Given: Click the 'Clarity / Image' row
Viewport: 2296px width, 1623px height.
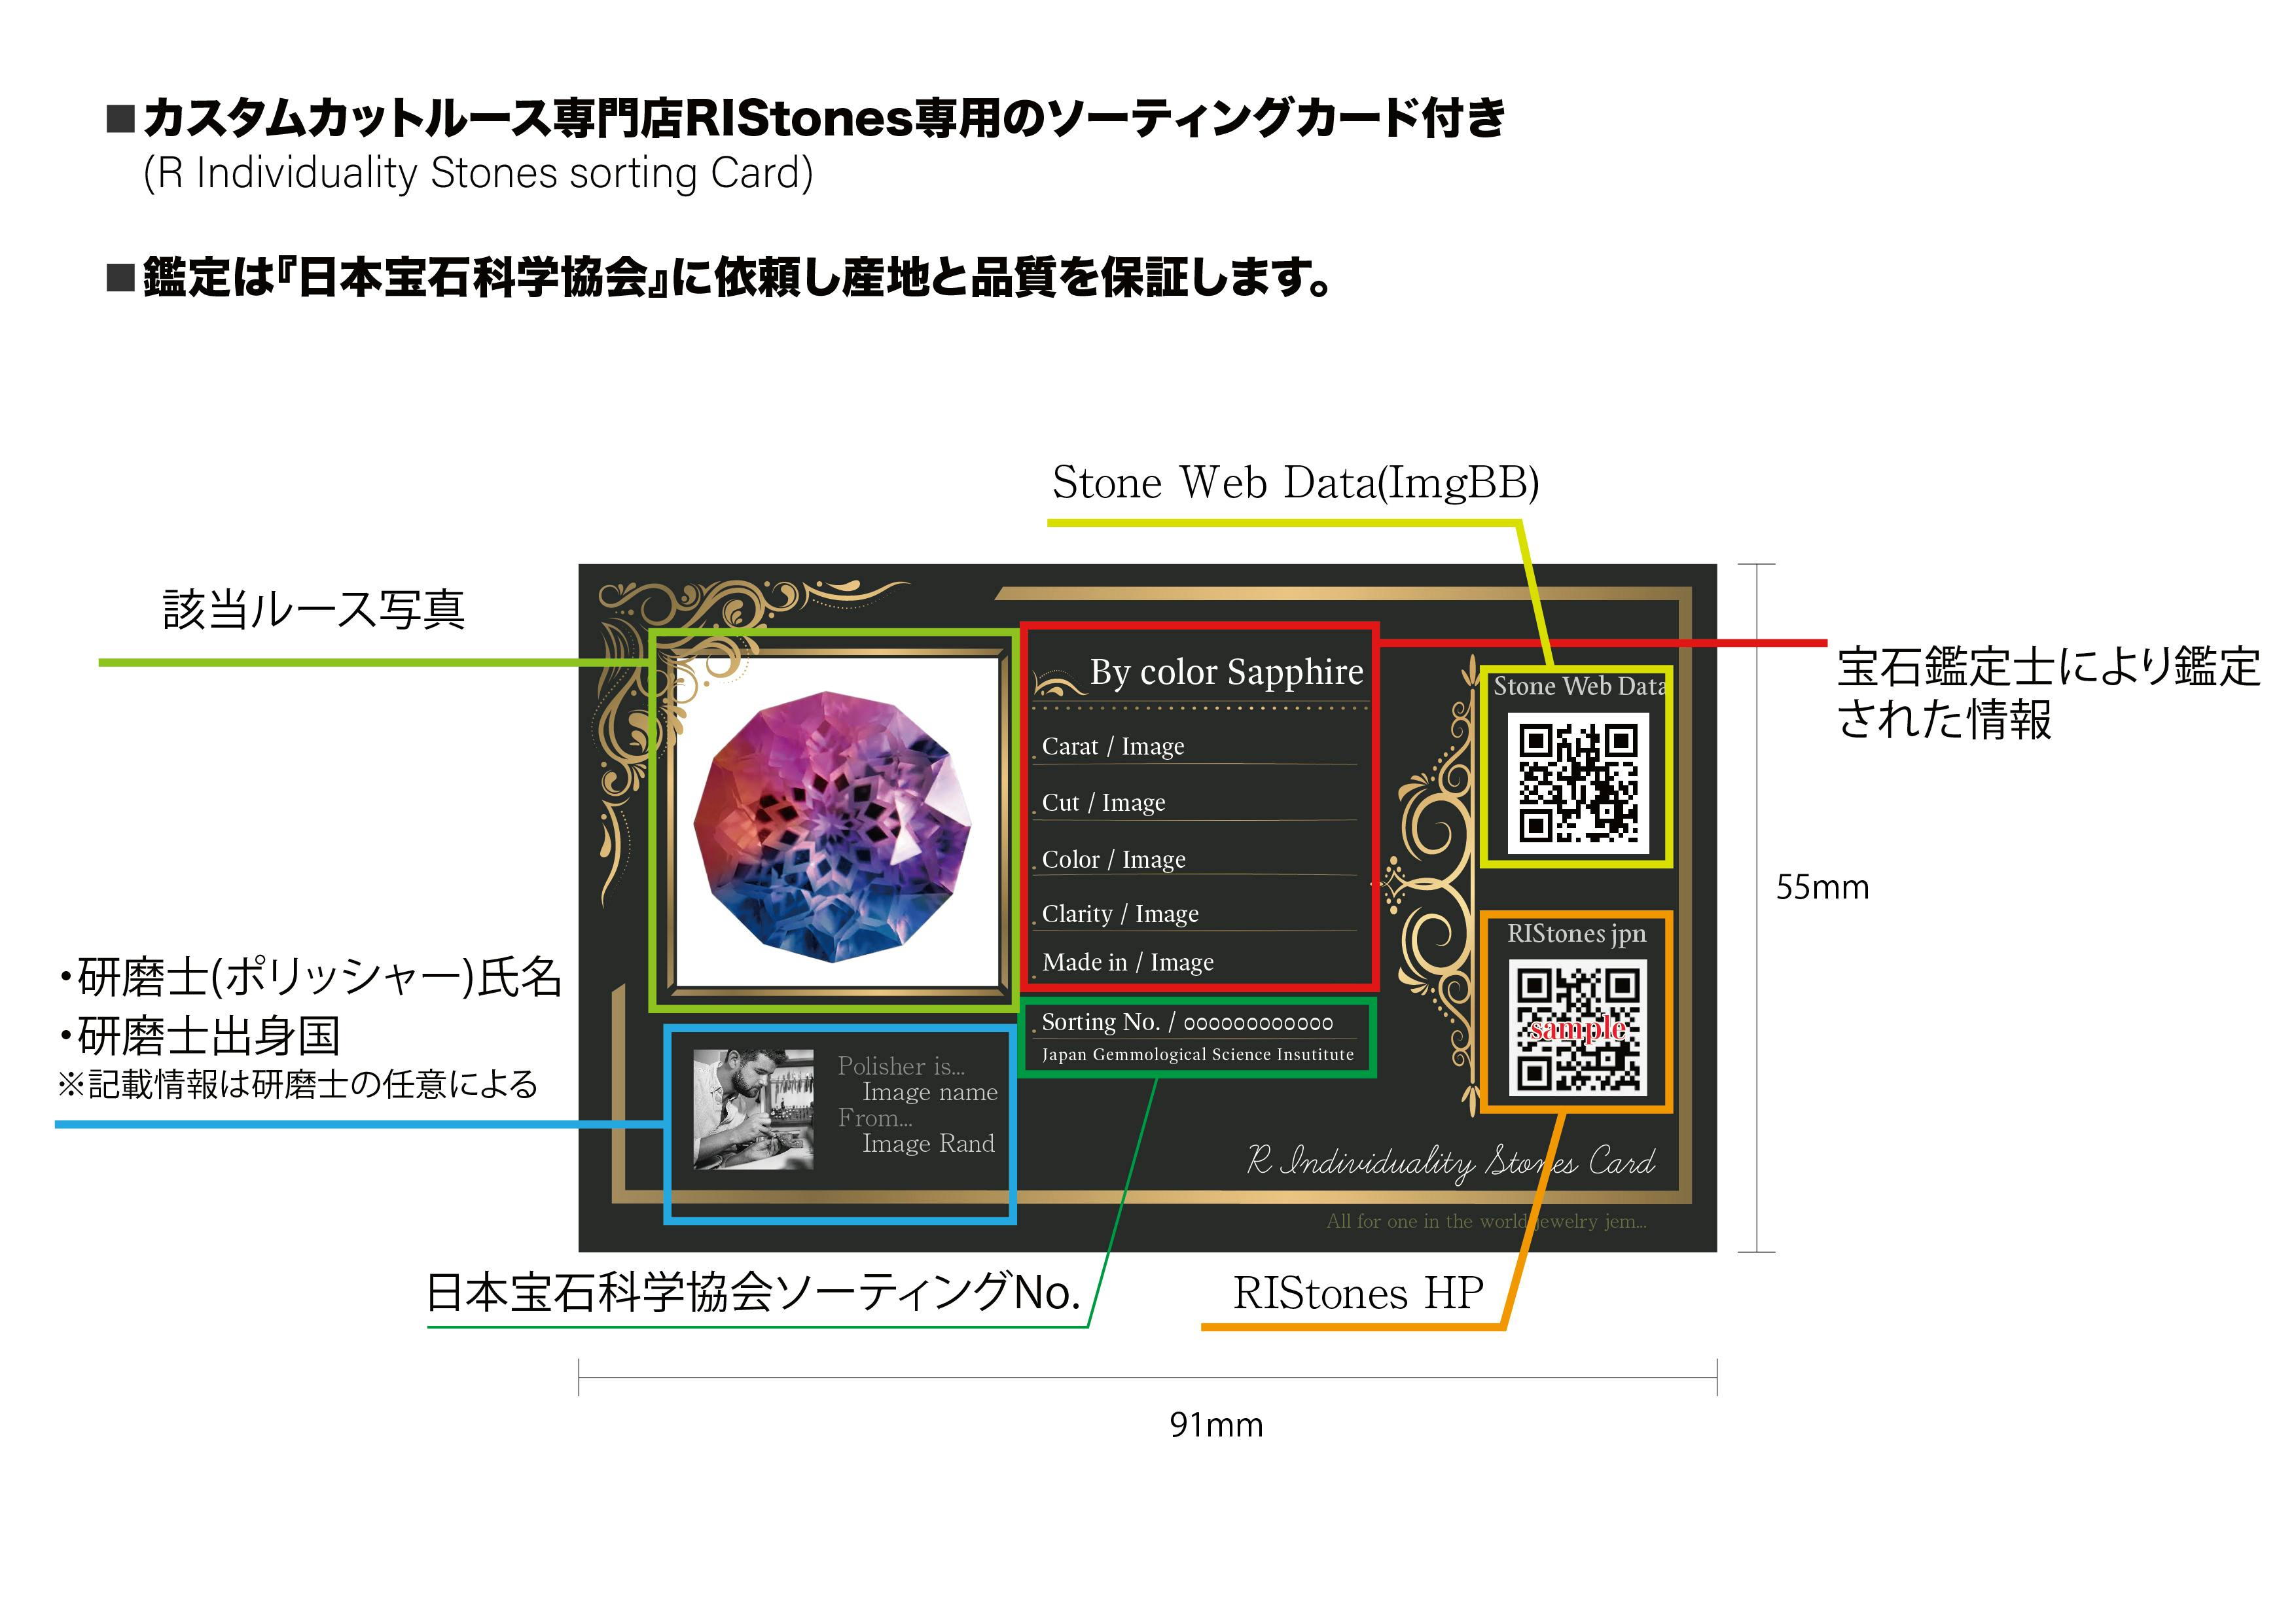Looking at the screenshot, I should (x=1120, y=914).
